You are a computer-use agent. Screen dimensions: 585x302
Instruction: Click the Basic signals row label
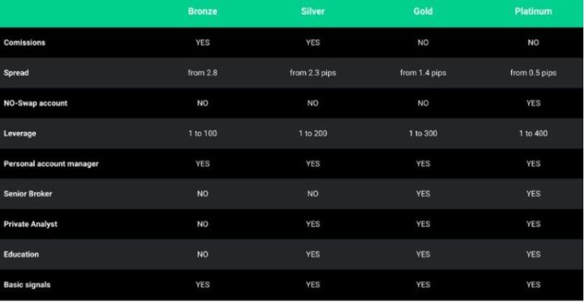click(x=28, y=284)
